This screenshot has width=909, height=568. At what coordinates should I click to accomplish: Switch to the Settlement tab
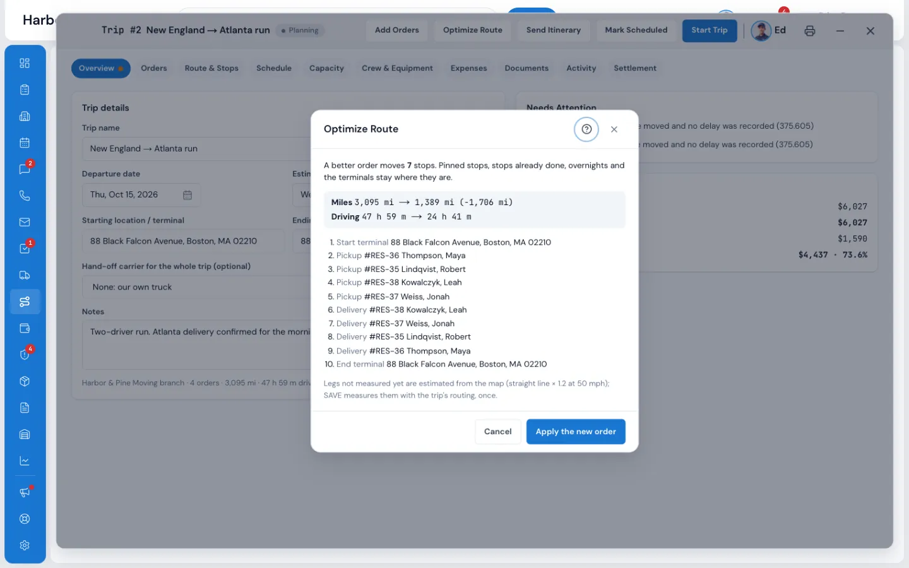click(635, 68)
